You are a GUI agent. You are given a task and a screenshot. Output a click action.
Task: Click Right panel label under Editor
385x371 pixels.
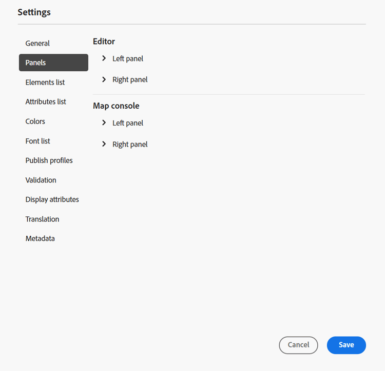point(130,79)
